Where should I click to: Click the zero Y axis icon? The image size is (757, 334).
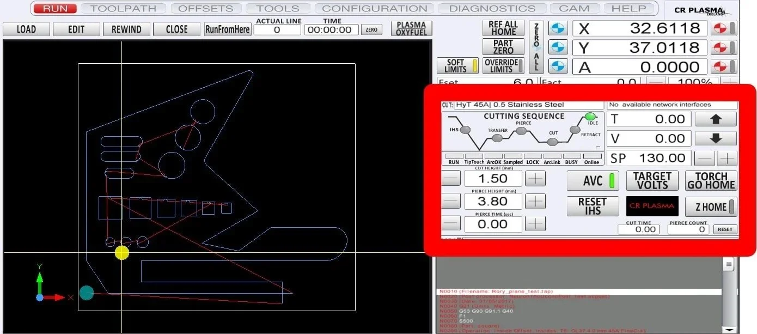point(558,47)
